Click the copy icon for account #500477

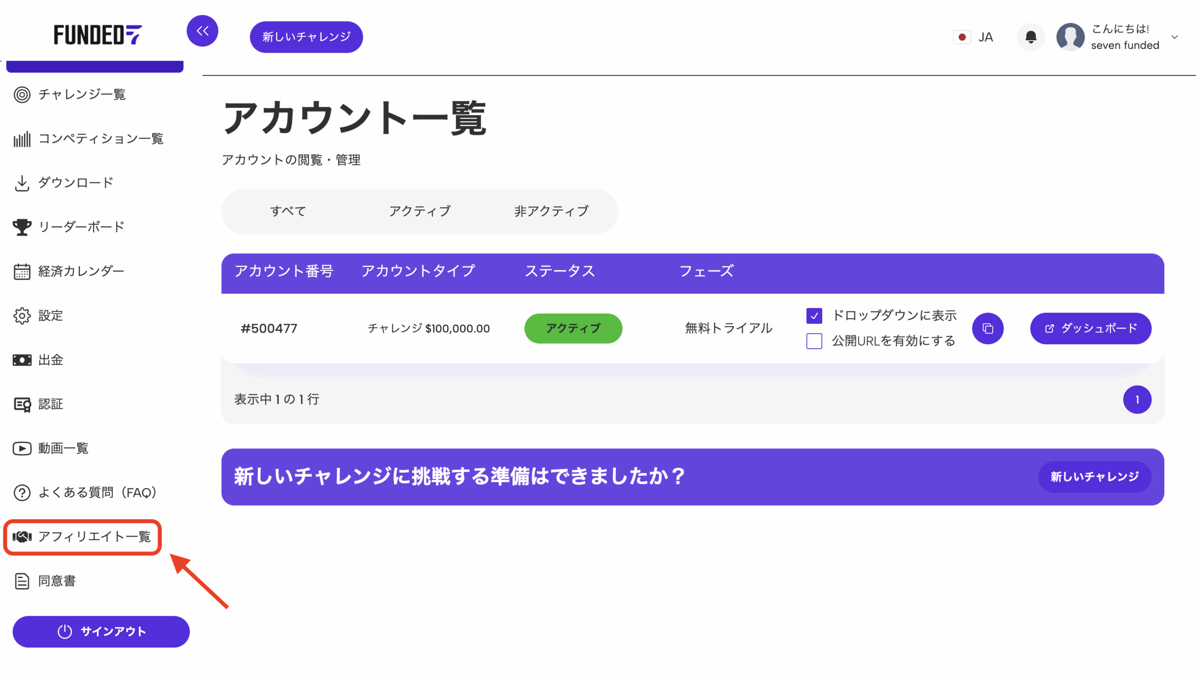tap(988, 328)
